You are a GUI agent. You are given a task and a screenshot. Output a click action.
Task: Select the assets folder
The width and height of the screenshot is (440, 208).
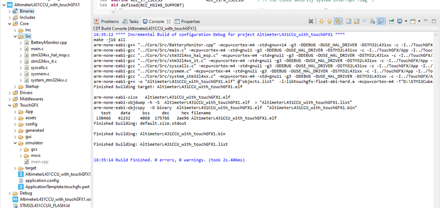27,118
